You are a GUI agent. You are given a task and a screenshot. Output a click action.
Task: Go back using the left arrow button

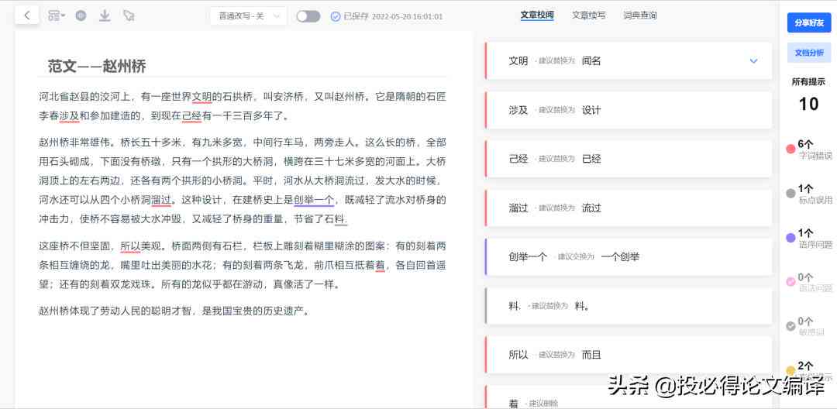pos(26,15)
